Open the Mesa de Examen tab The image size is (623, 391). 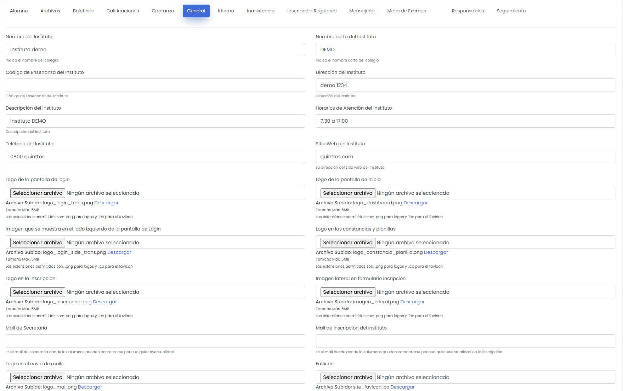(407, 11)
